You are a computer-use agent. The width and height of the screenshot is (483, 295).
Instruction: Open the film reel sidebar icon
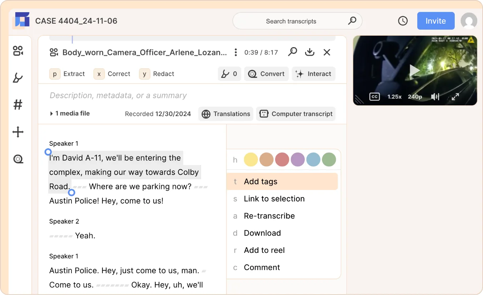click(18, 159)
